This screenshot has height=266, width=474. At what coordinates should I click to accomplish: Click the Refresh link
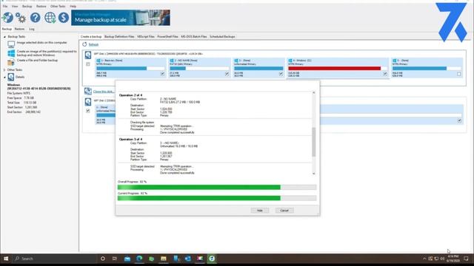(93, 44)
